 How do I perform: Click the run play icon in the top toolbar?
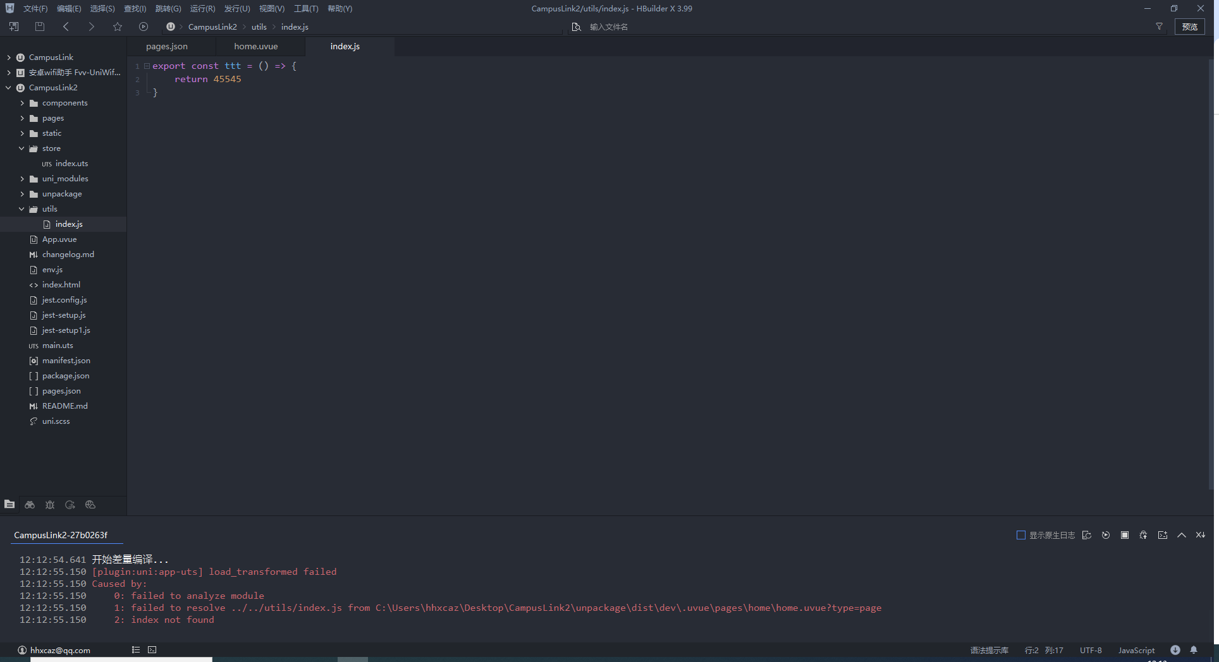144,27
